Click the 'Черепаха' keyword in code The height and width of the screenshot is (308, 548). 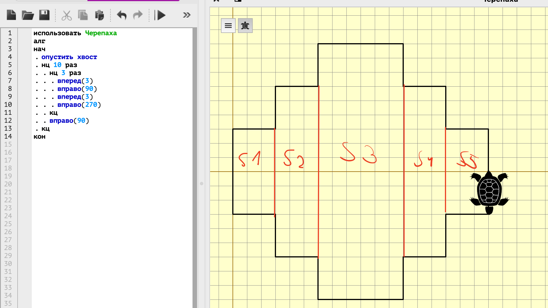pos(101,33)
